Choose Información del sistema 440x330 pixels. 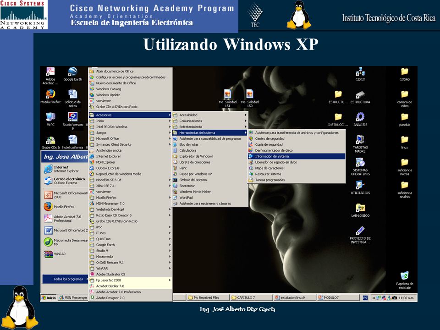coord(297,156)
